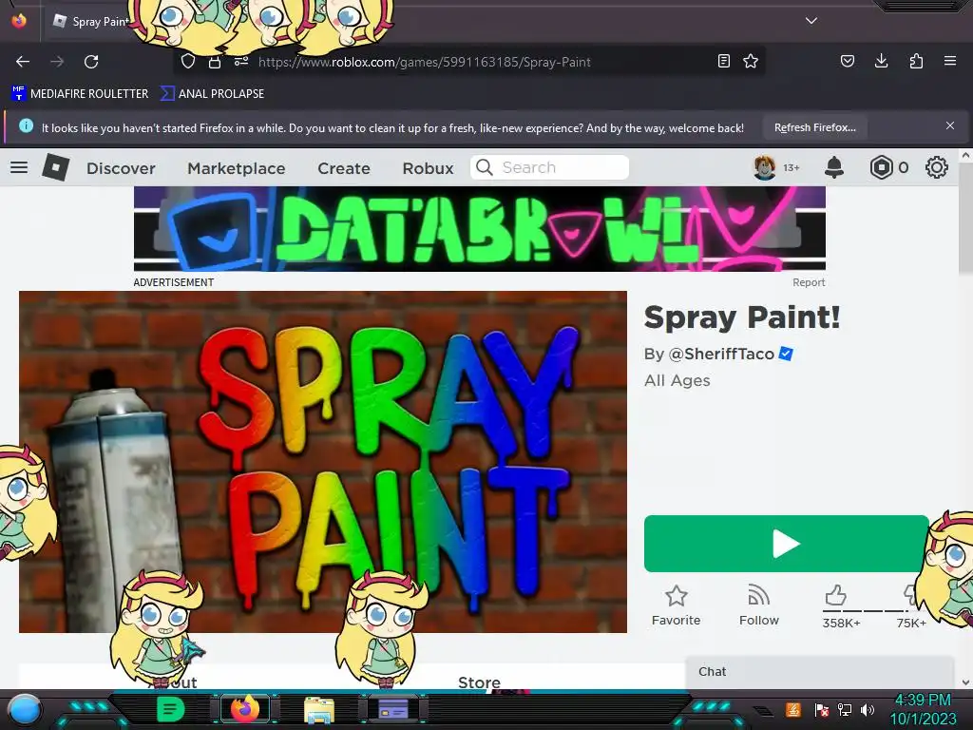973x730 pixels.
Task: Click the page vertical scrollbar thumb
Action: [965, 218]
